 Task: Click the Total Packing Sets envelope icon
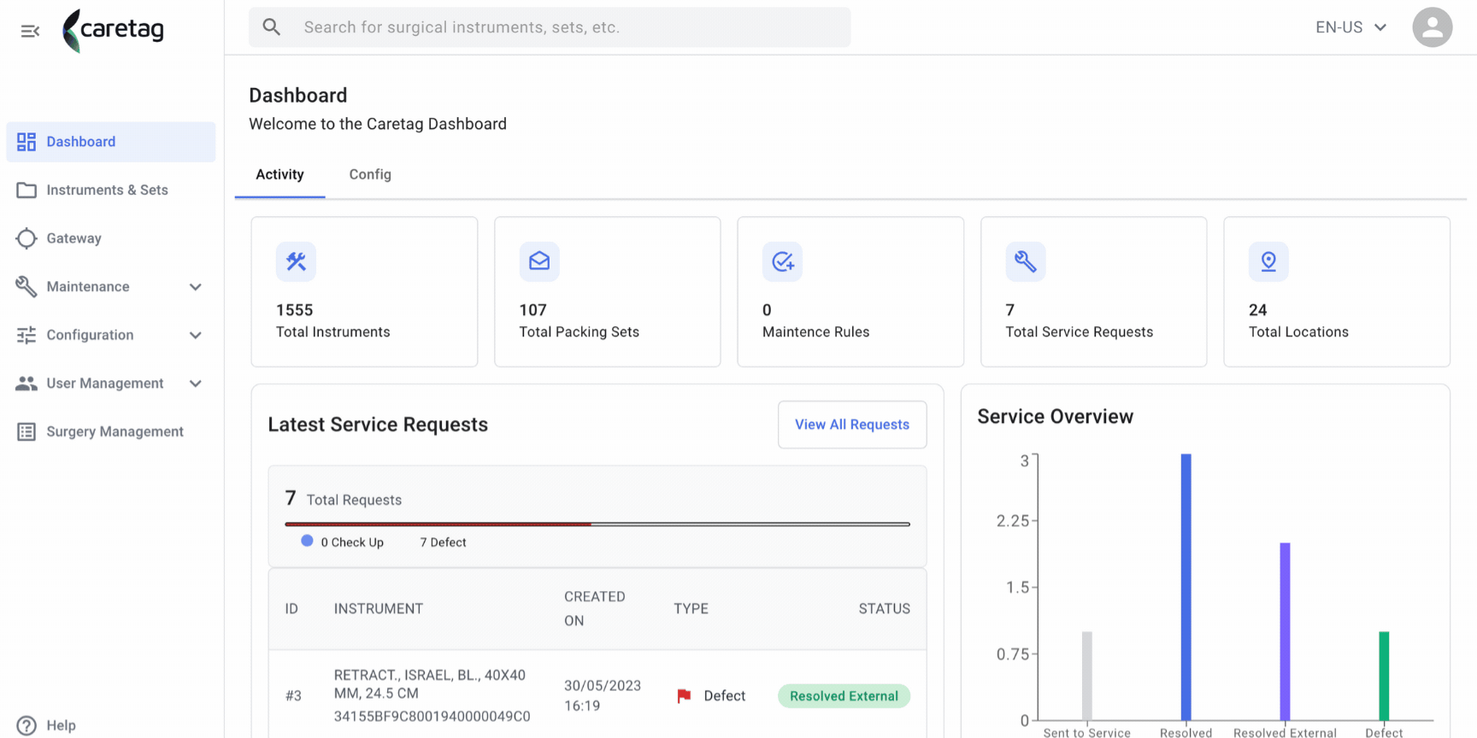tap(539, 261)
